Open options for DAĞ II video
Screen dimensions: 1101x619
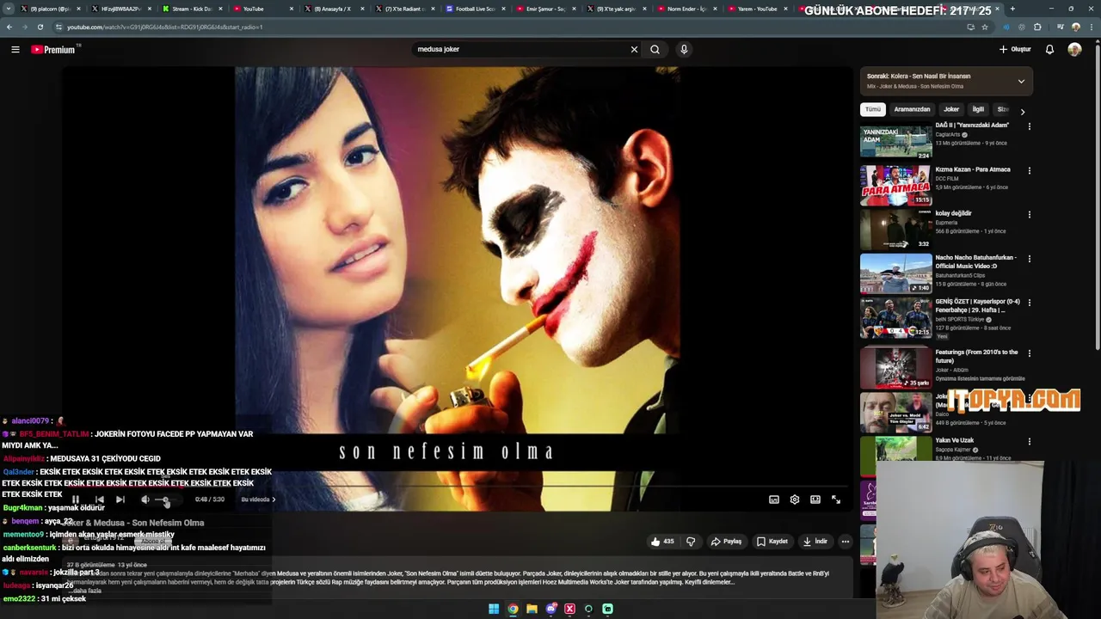coord(1029,126)
